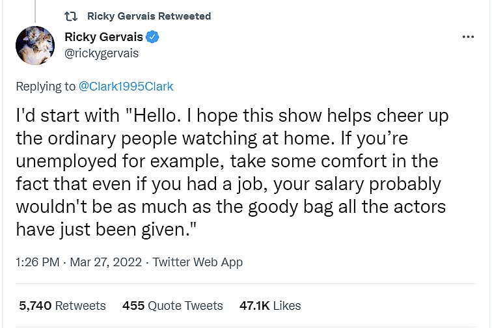Open Ricky Gervais's profile avatar
The image size is (492, 328).
coord(35,45)
